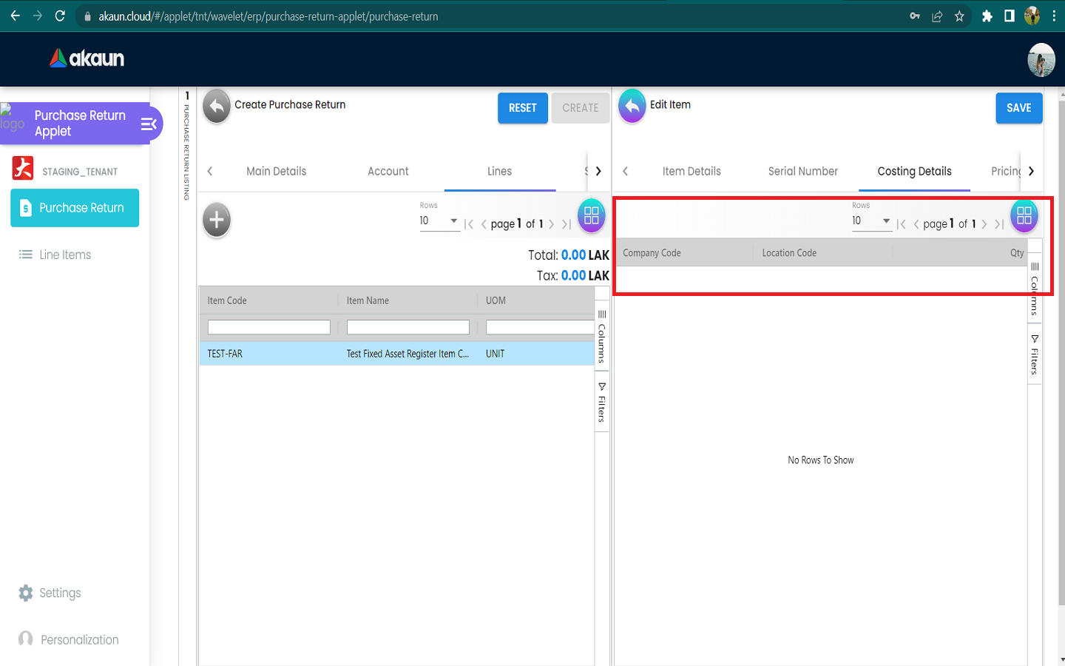The image size is (1065, 666).
Task: Go back using the browser back arrow
Action: tap(15, 16)
